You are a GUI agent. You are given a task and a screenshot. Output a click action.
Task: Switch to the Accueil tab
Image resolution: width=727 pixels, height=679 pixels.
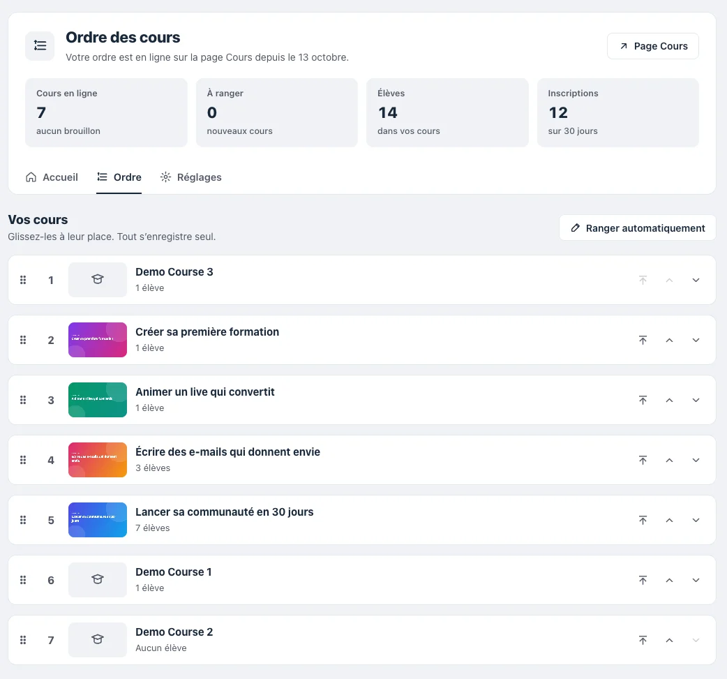click(x=52, y=177)
